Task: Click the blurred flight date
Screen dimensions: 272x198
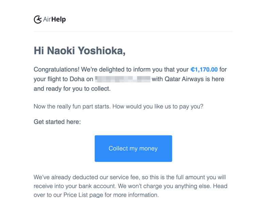Action: [x=123, y=79]
